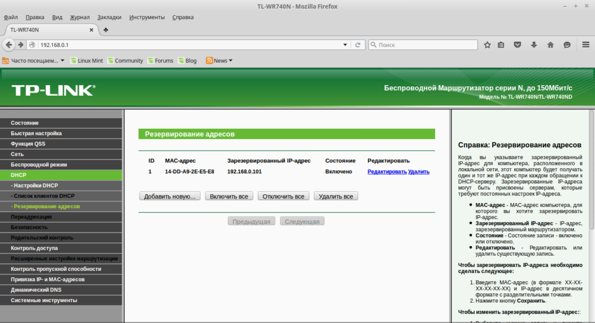
Task: Click the Включить все button
Action: pyautogui.click(x=229, y=196)
